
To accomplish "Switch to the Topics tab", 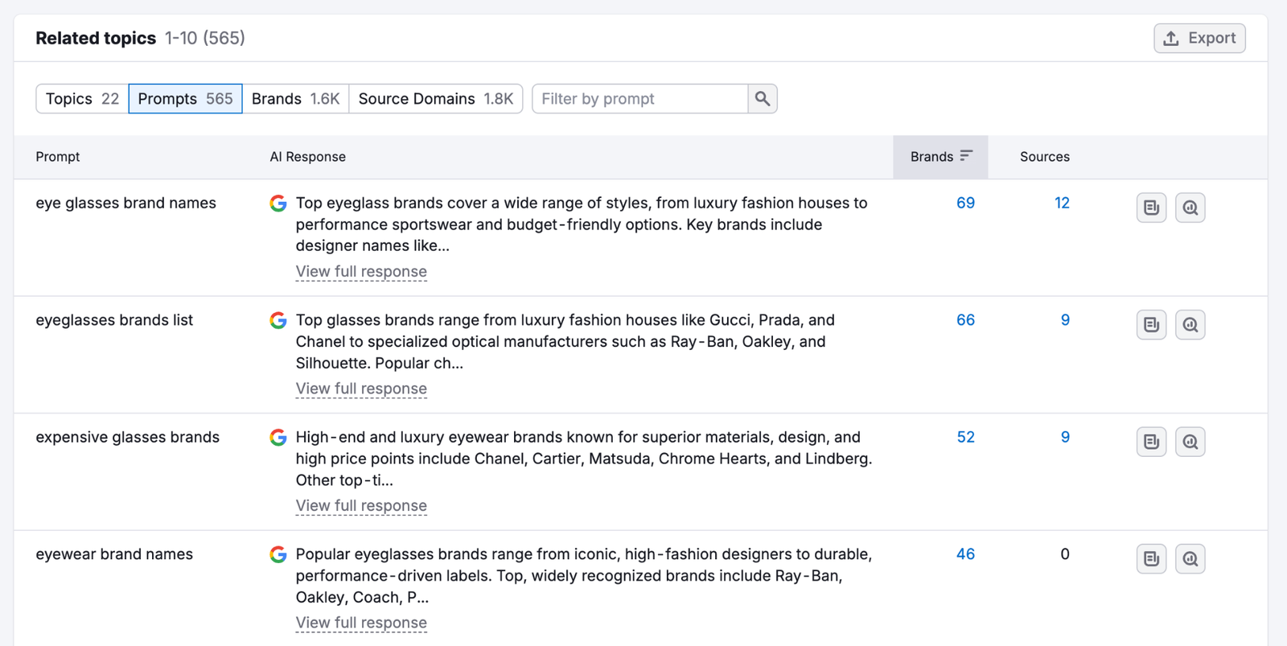I will (82, 99).
